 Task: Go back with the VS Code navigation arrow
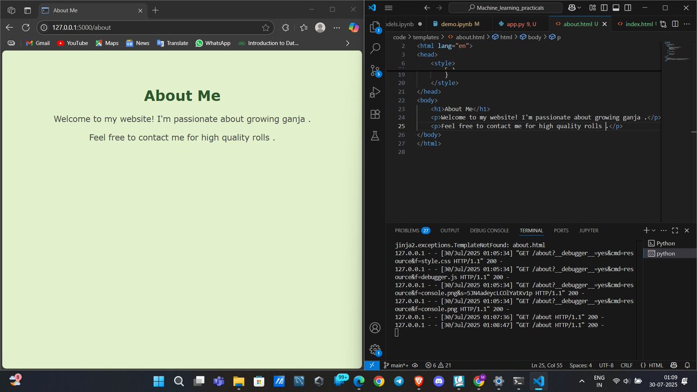[427, 8]
